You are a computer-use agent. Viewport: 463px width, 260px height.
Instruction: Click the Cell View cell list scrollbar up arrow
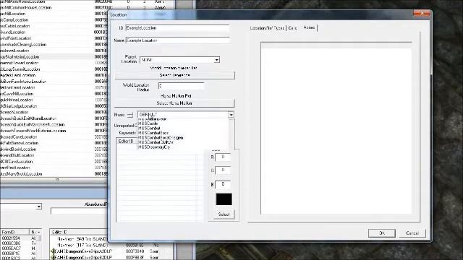(39, 232)
